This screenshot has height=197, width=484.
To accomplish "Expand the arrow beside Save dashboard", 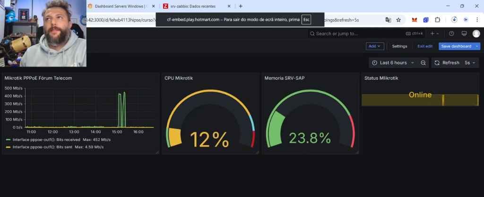I will pyautogui.click(x=477, y=46).
